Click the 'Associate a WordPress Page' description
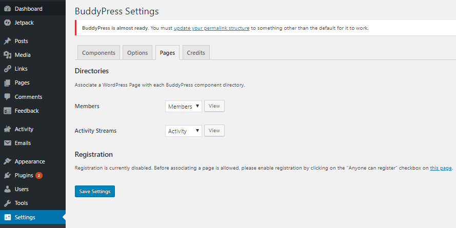 pos(160,86)
